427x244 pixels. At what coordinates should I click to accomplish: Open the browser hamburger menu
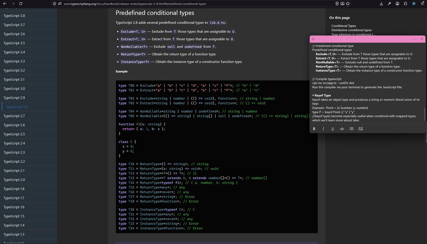(x=422, y=4)
